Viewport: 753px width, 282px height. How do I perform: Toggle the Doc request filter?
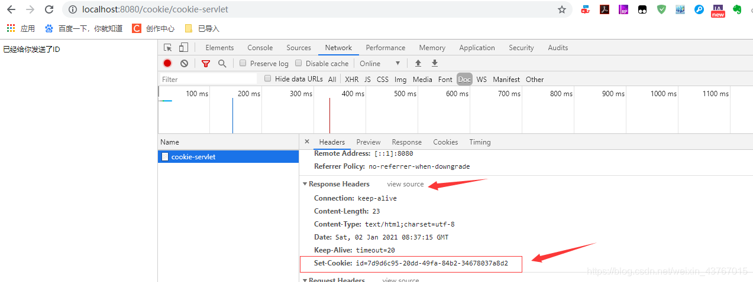(x=464, y=79)
